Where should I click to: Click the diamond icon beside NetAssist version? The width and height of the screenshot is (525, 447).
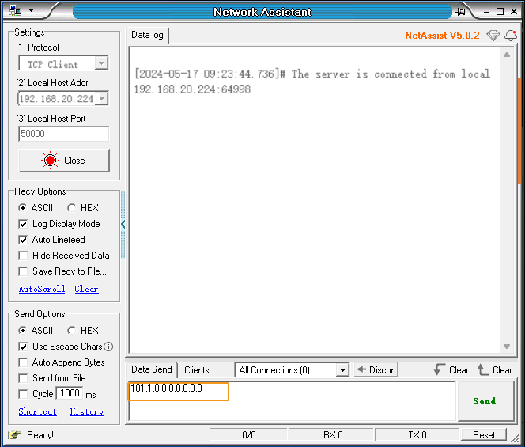493,36
